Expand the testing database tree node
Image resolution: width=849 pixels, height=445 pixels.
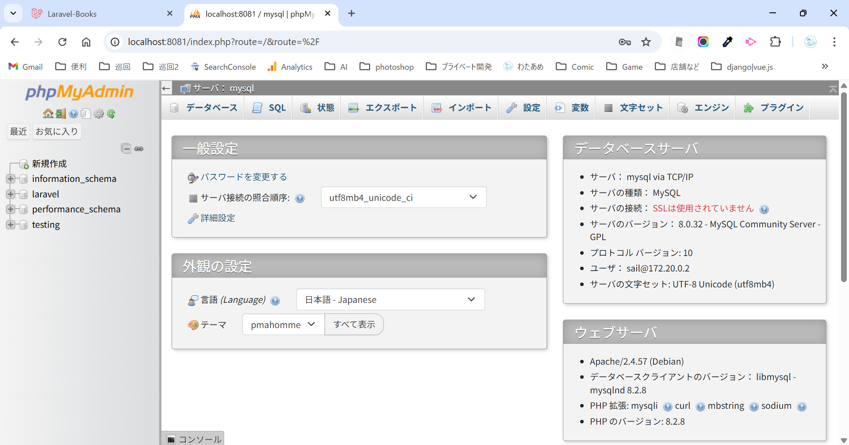pos(11,225)
